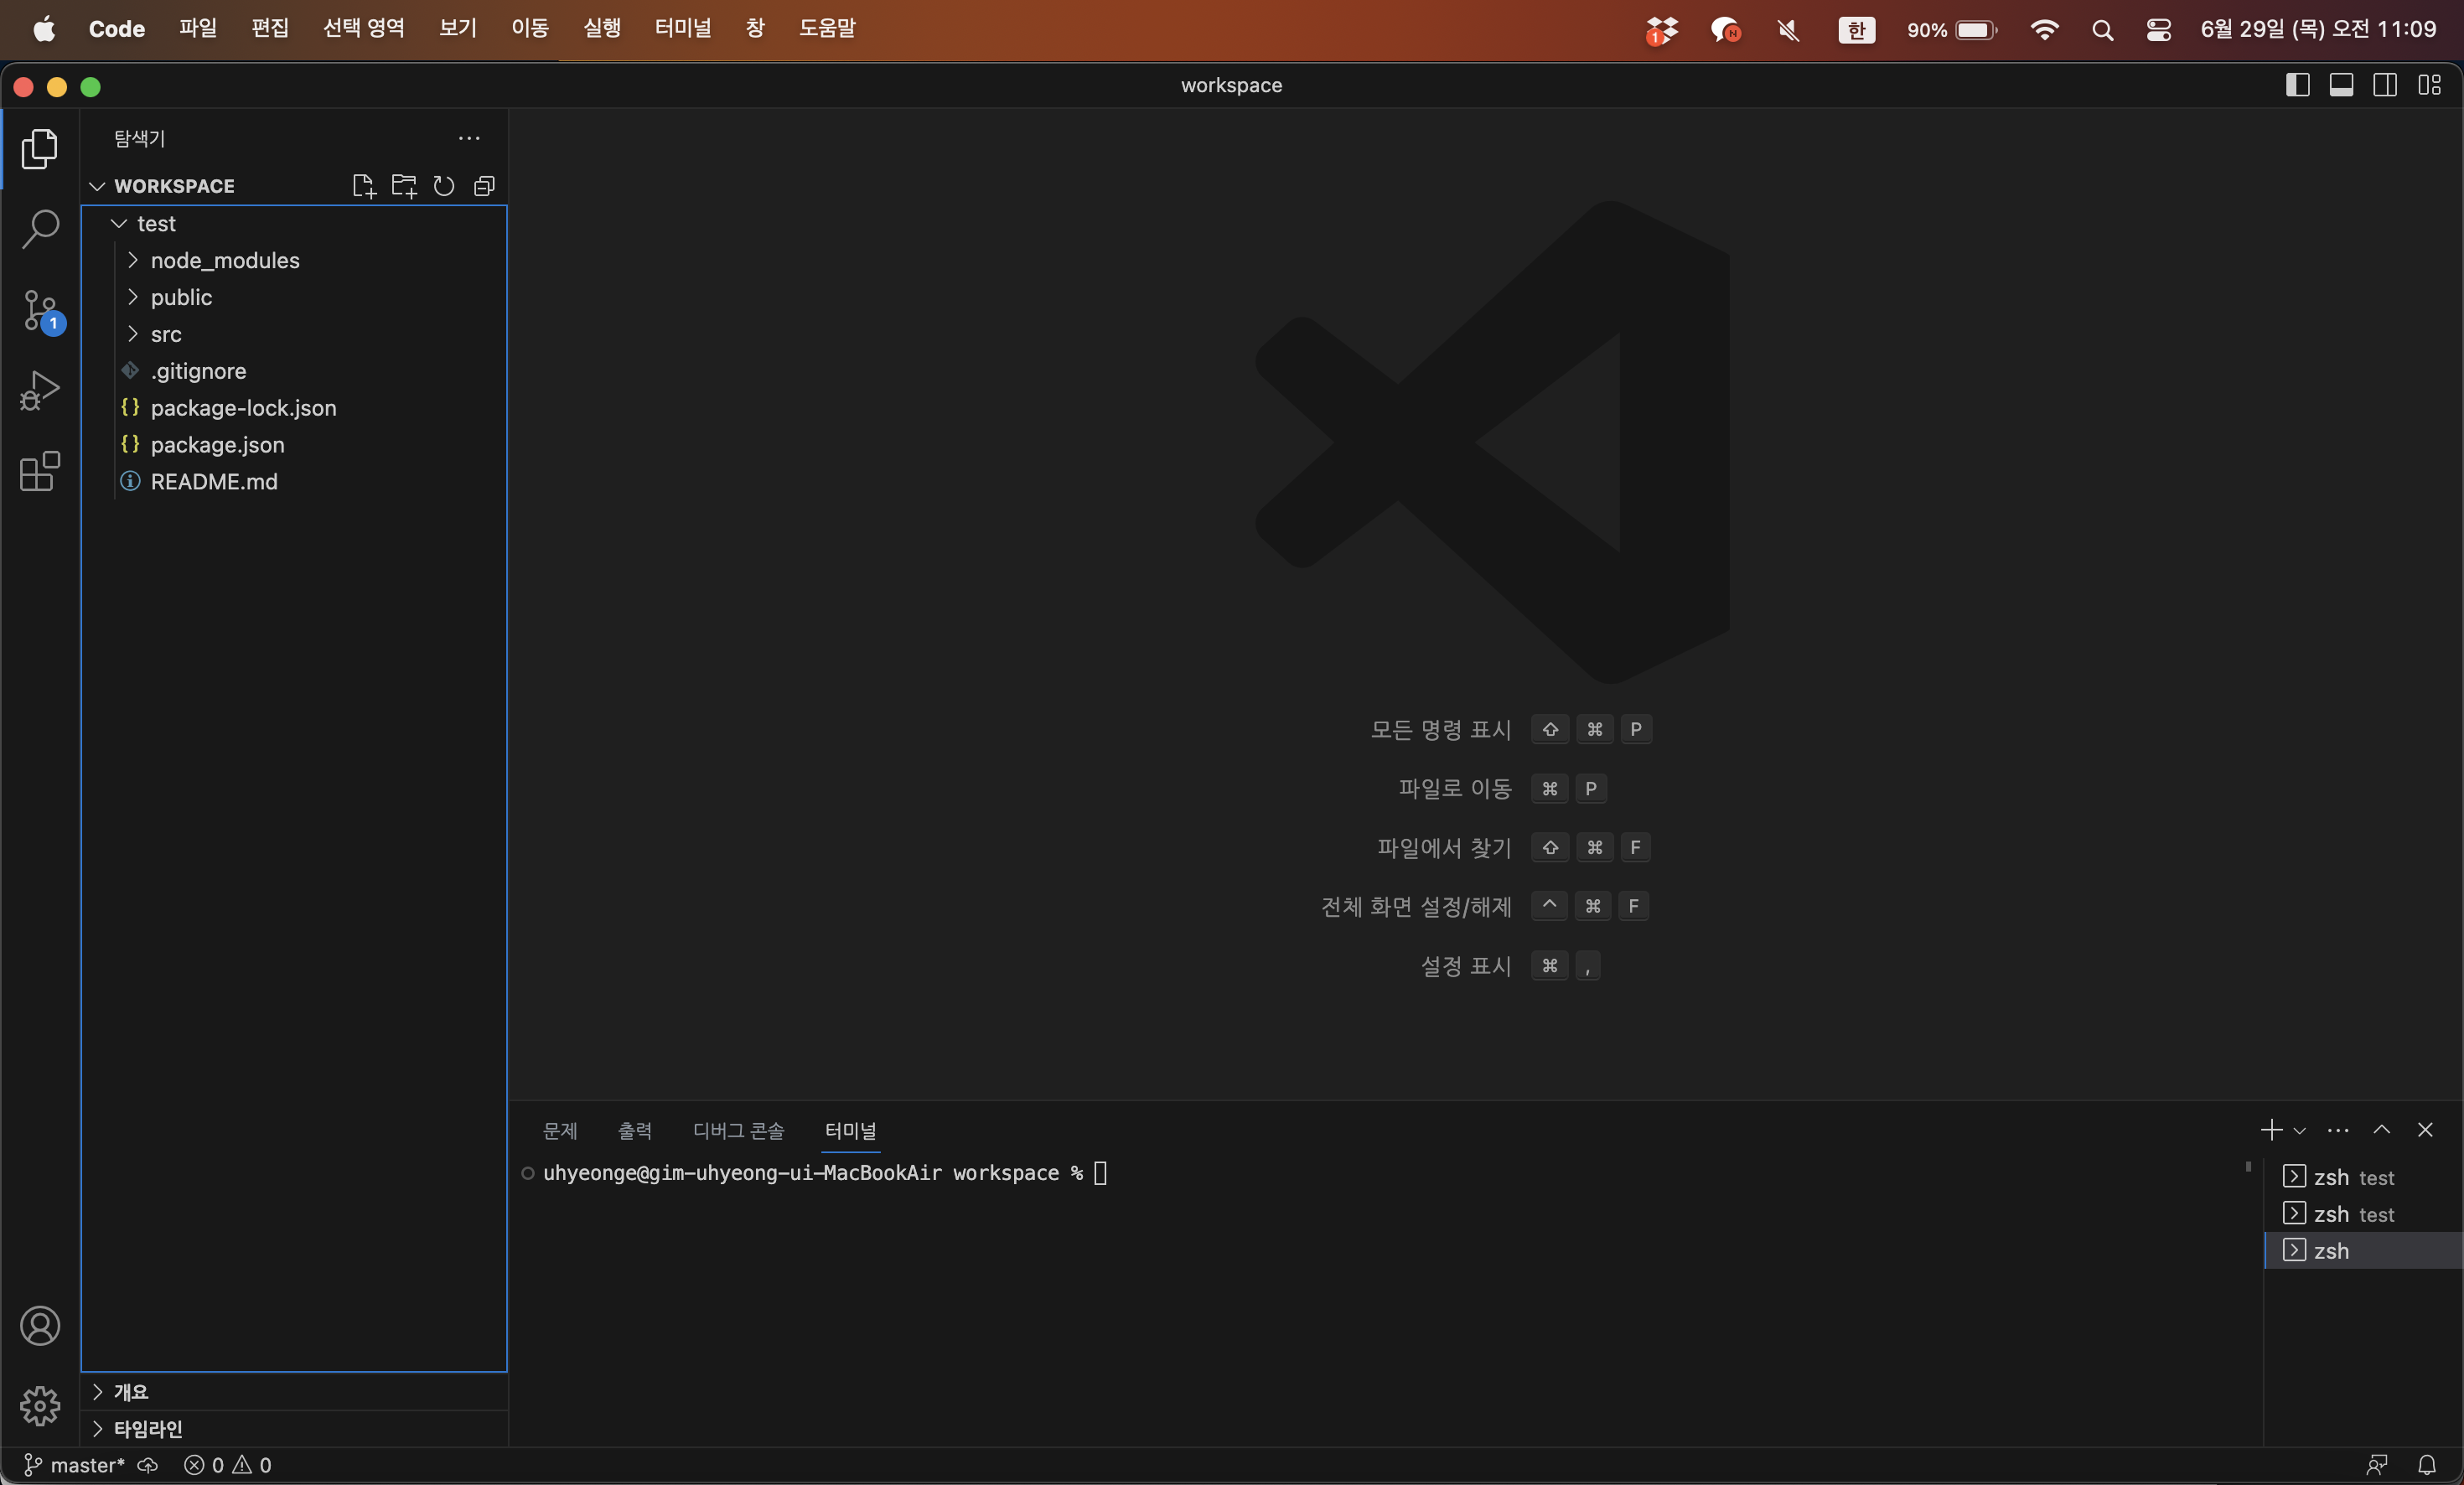The width and height of the screenshot is (2464, 1485).
Task: Collapse all folders in explorer
Action: [x=484, y=186]
